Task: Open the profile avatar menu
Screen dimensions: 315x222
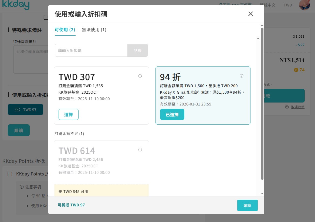Action: point(304,5)
